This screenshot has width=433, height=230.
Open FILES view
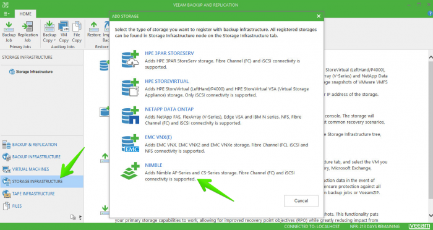17,206
